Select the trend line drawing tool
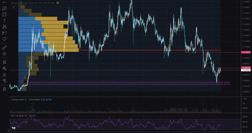This screenshot has height=133, width=252. (4, 2)
